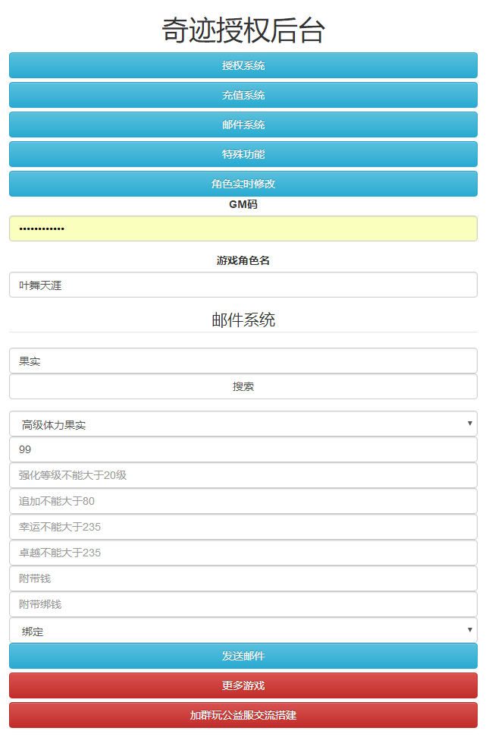The image size is (489, 753).
Task: Click the 加群玩公益服交流搭建 button
Action: pos(243,716)
